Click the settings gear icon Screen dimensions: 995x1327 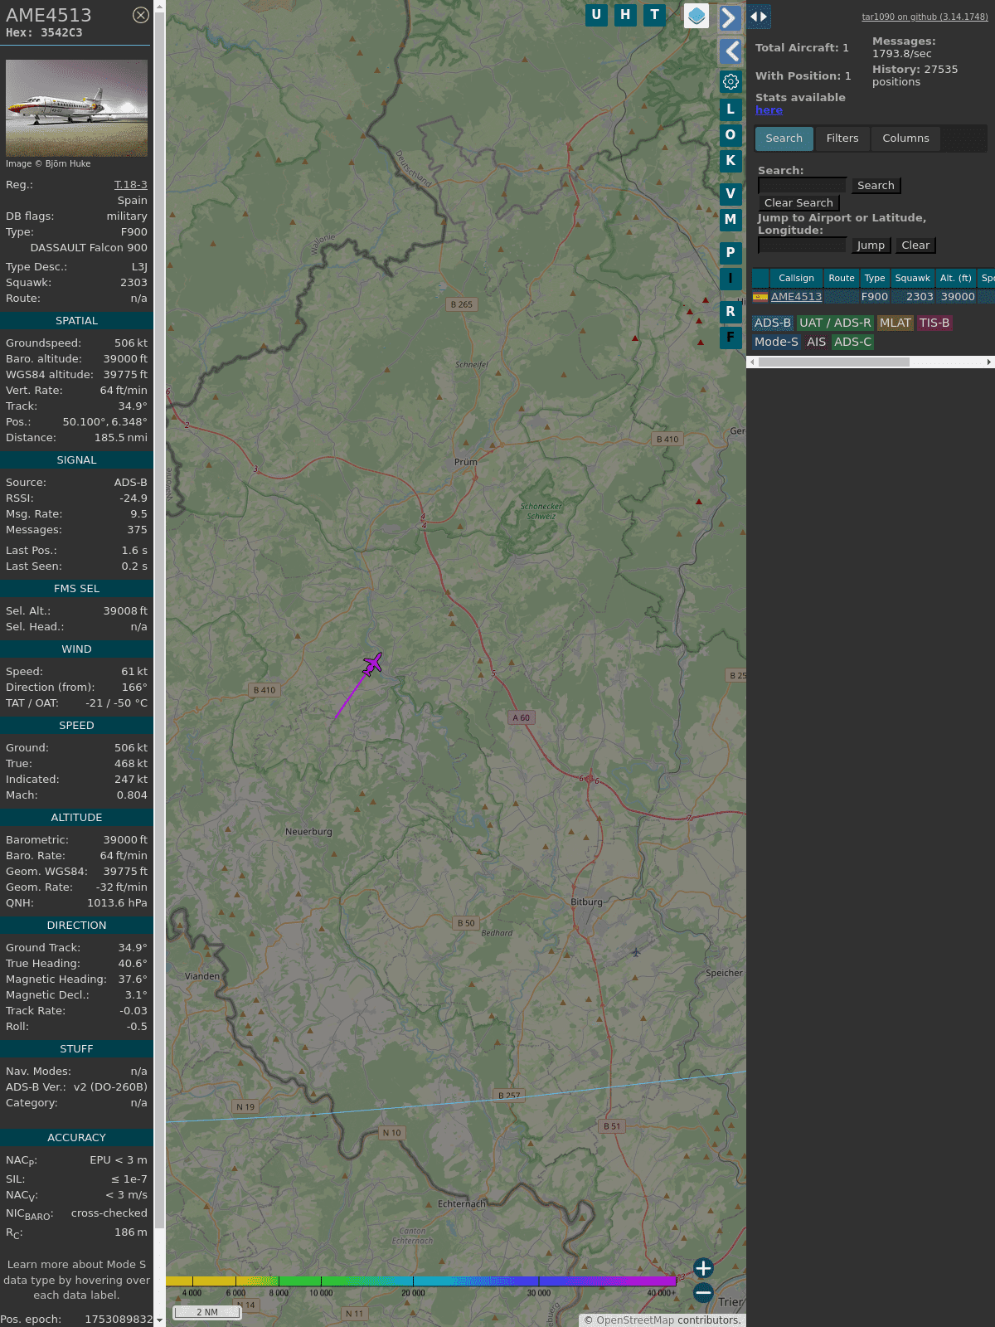[730, 81]
